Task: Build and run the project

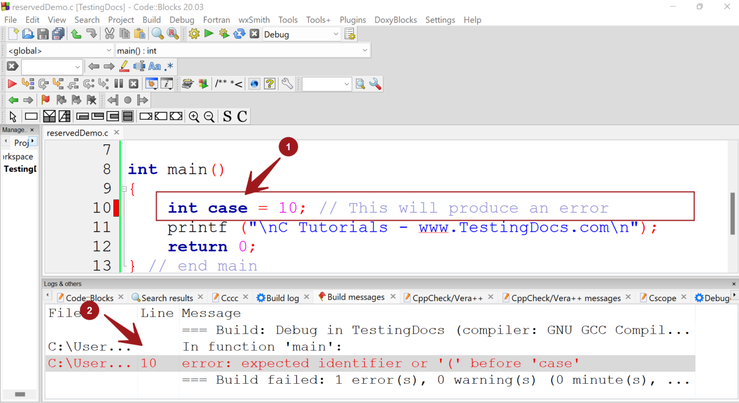Action: click(224, 34)
